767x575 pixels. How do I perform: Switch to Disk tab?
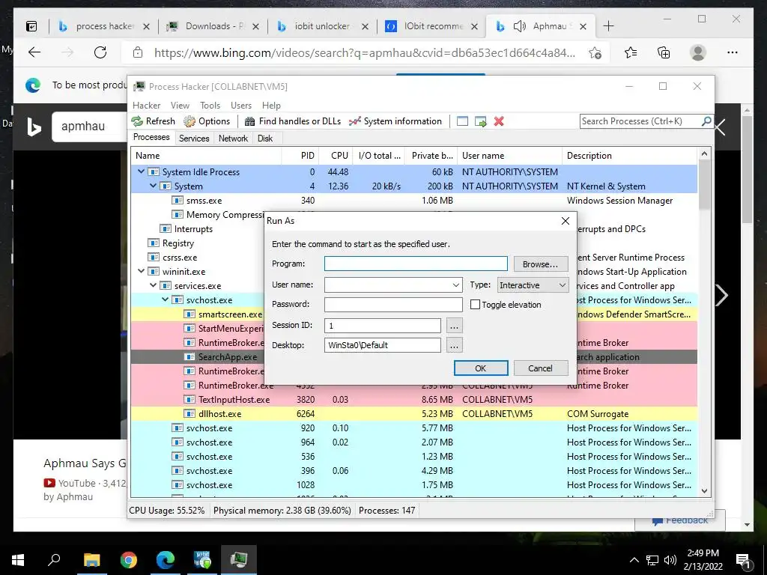pos(265,139)
